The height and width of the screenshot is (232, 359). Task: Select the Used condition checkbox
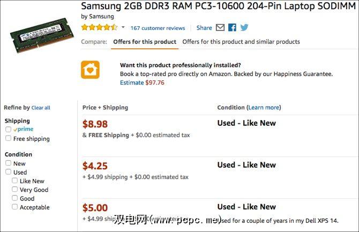coord(9,172)
